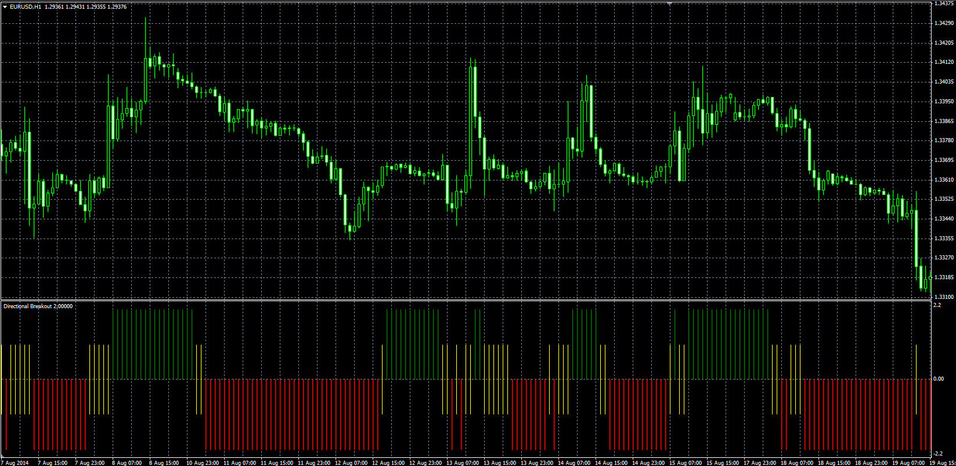This screenshot has height=466, width=956.
Task: Click the small triangle beside EURUSD,H1
Action: (x=5, y=6)
